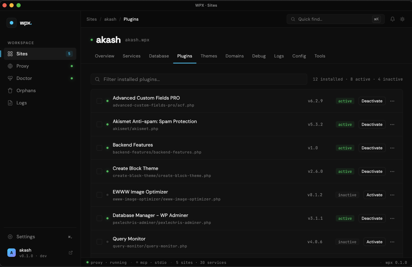Screen dimensions: 412x267
Task: Click 'wpx 0.1.0' in status bar
Action: click(x=396, y=262)
